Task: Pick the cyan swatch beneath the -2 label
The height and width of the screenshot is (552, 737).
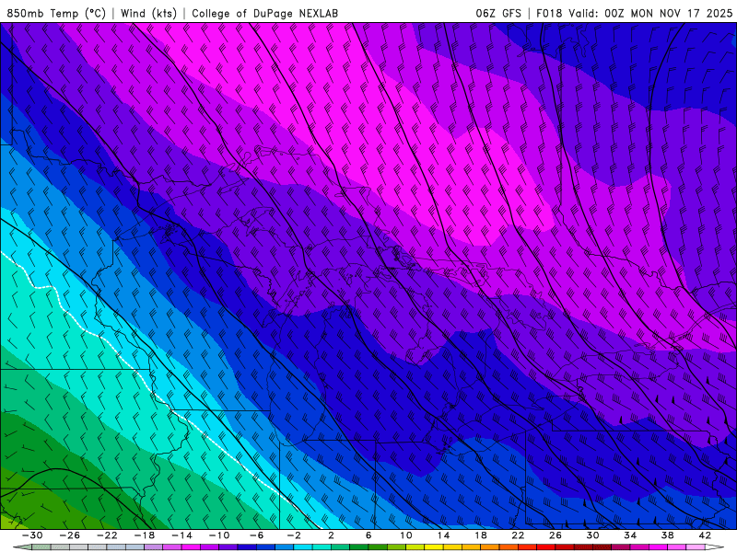Action: coord(303,547)
